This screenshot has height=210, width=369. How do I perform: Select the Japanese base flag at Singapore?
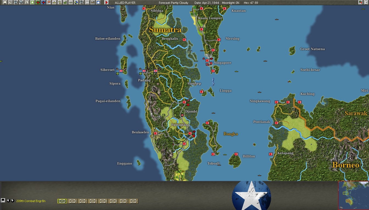click(x=207, y=61)
